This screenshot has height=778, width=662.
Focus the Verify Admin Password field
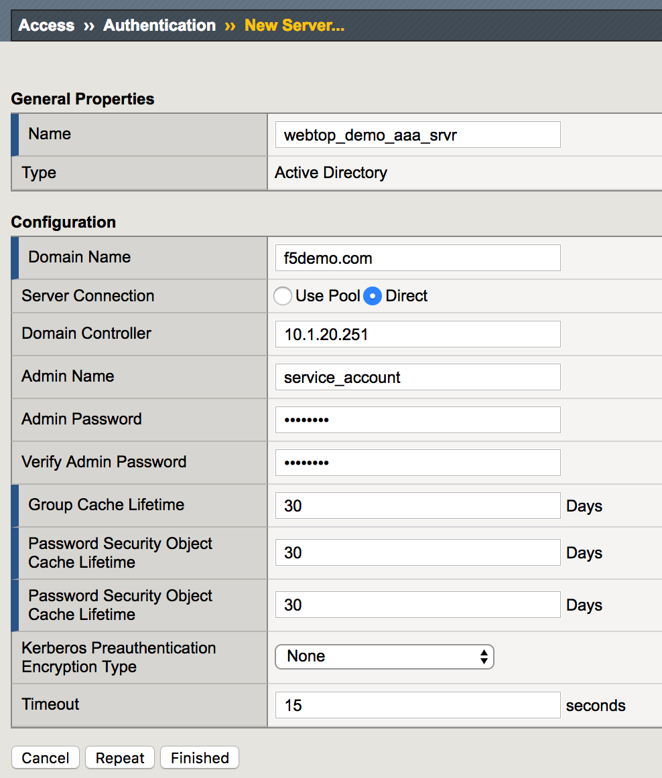(x=417, y=463)
